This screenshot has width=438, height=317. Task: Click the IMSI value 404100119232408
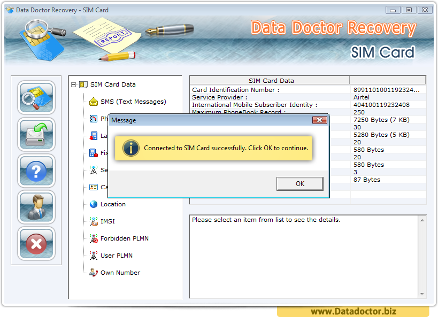[381, 105]
